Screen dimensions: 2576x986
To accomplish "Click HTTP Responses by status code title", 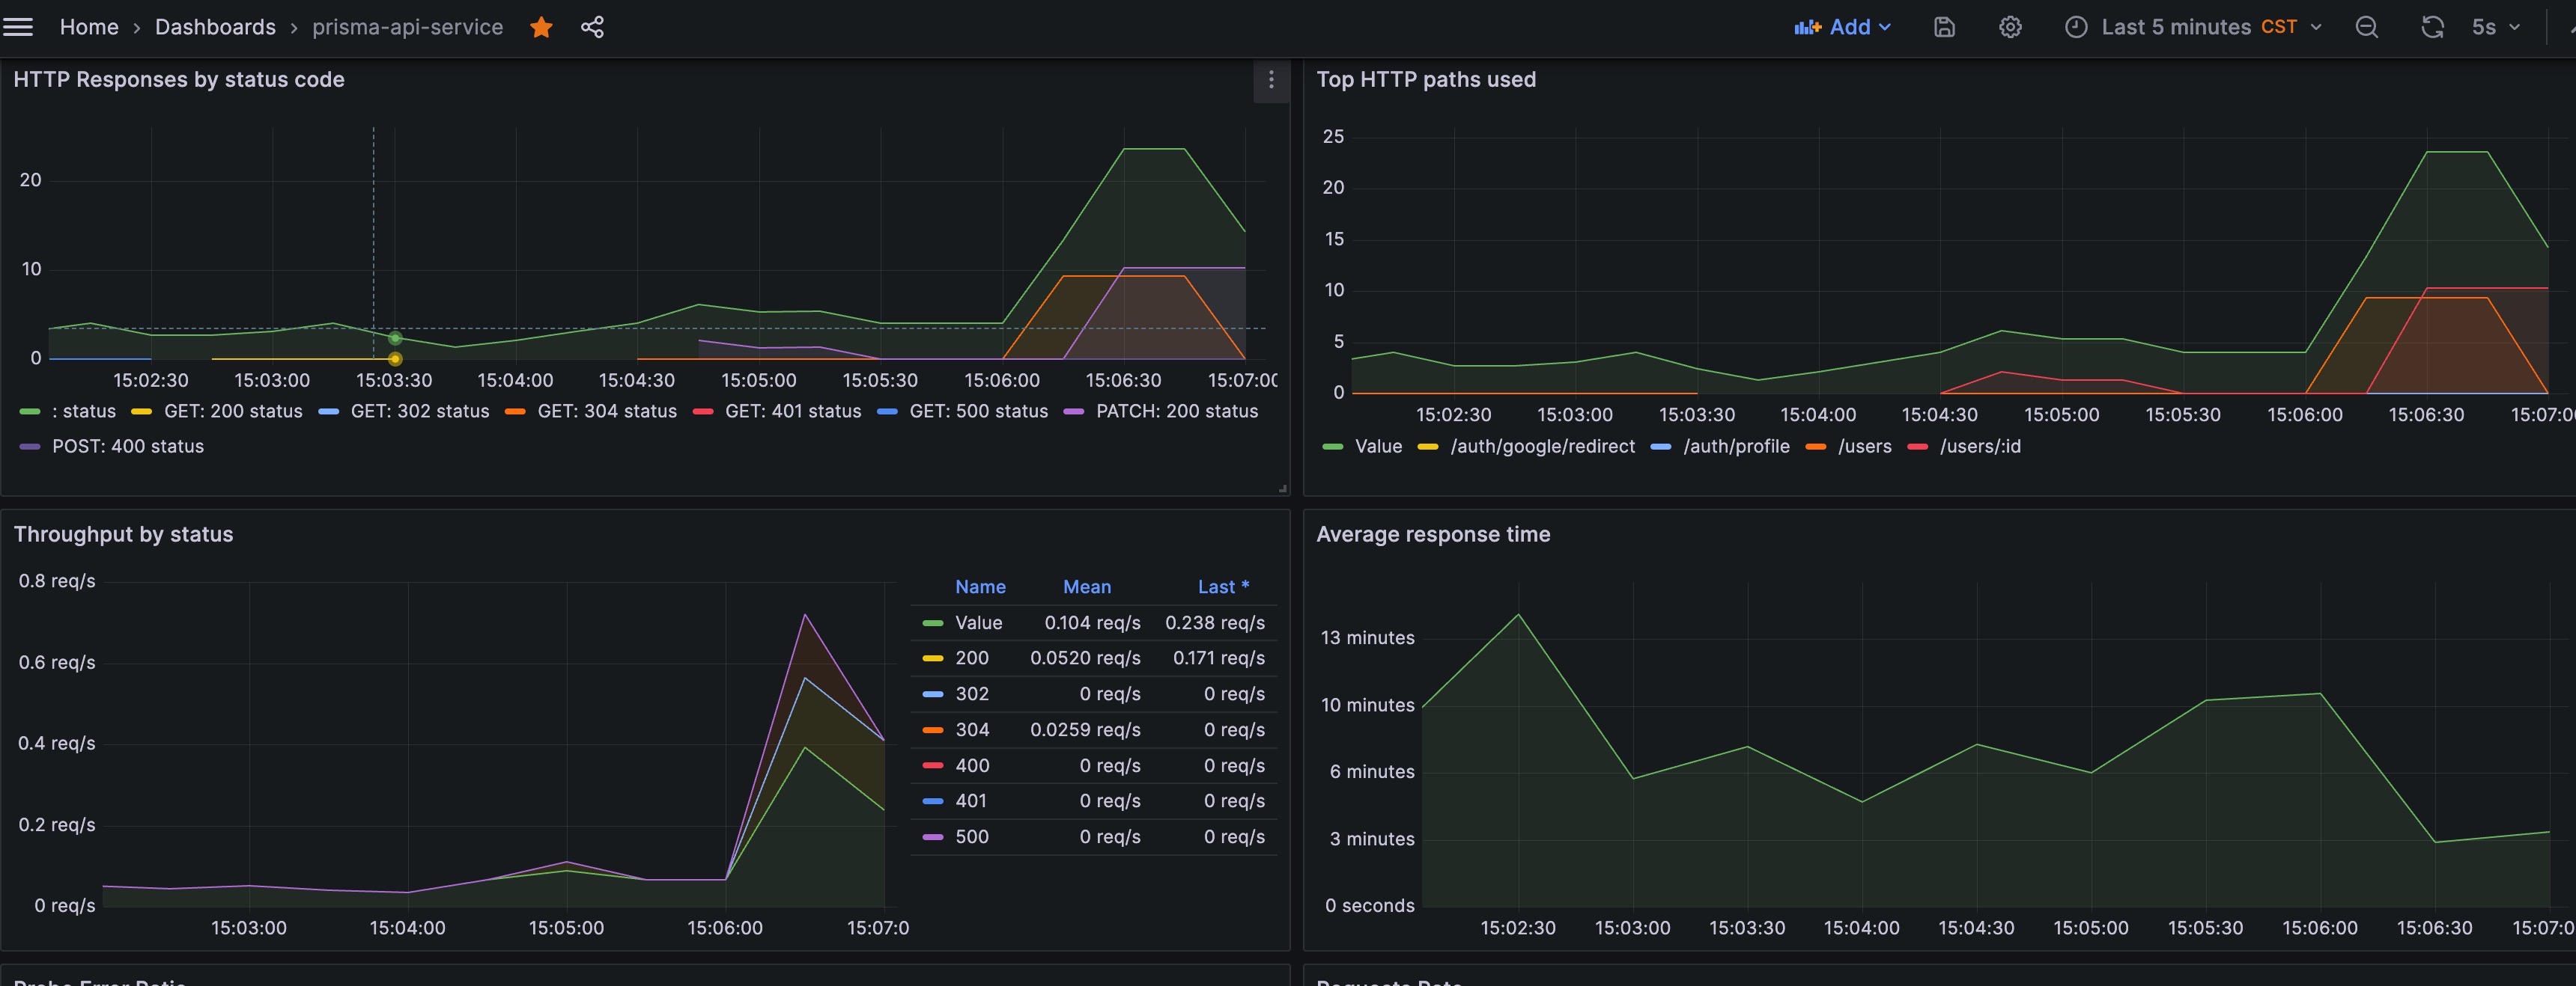I will click(179, 80).
